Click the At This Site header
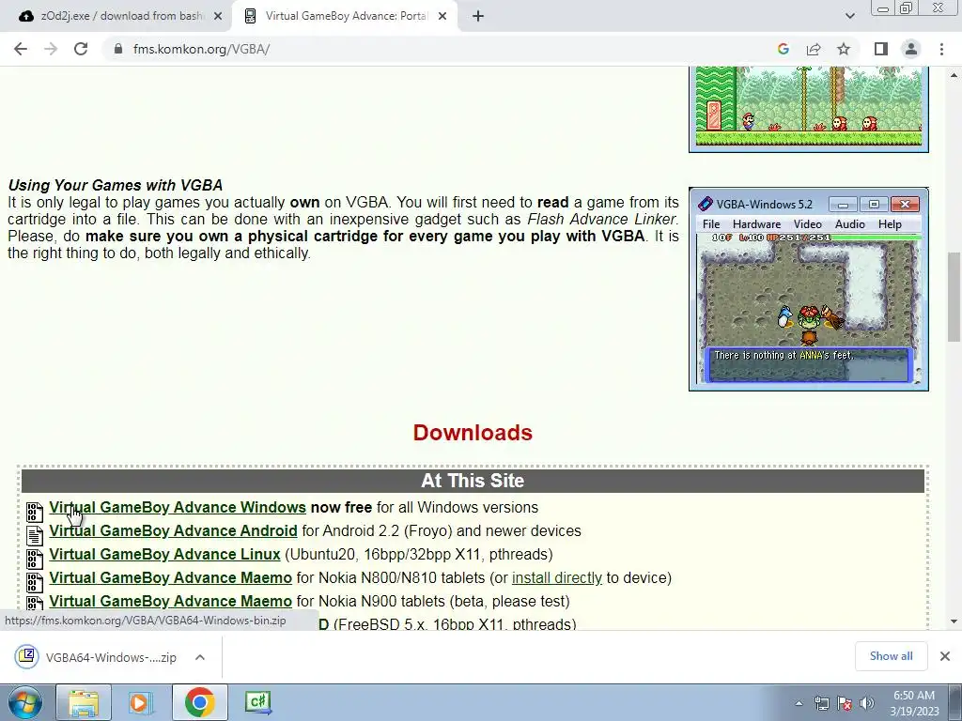The image size is (962, 721). coord(473,481)
